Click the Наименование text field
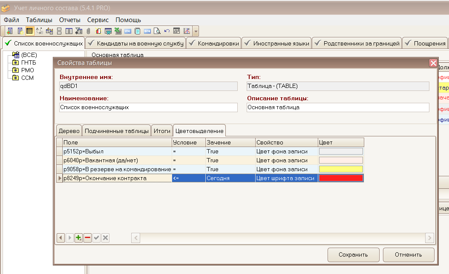 [148, 107]
